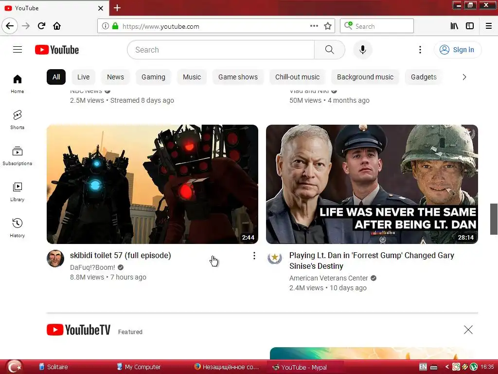
Task: Click American Veterans Center channel avatar
Action: tap(275, 259)
